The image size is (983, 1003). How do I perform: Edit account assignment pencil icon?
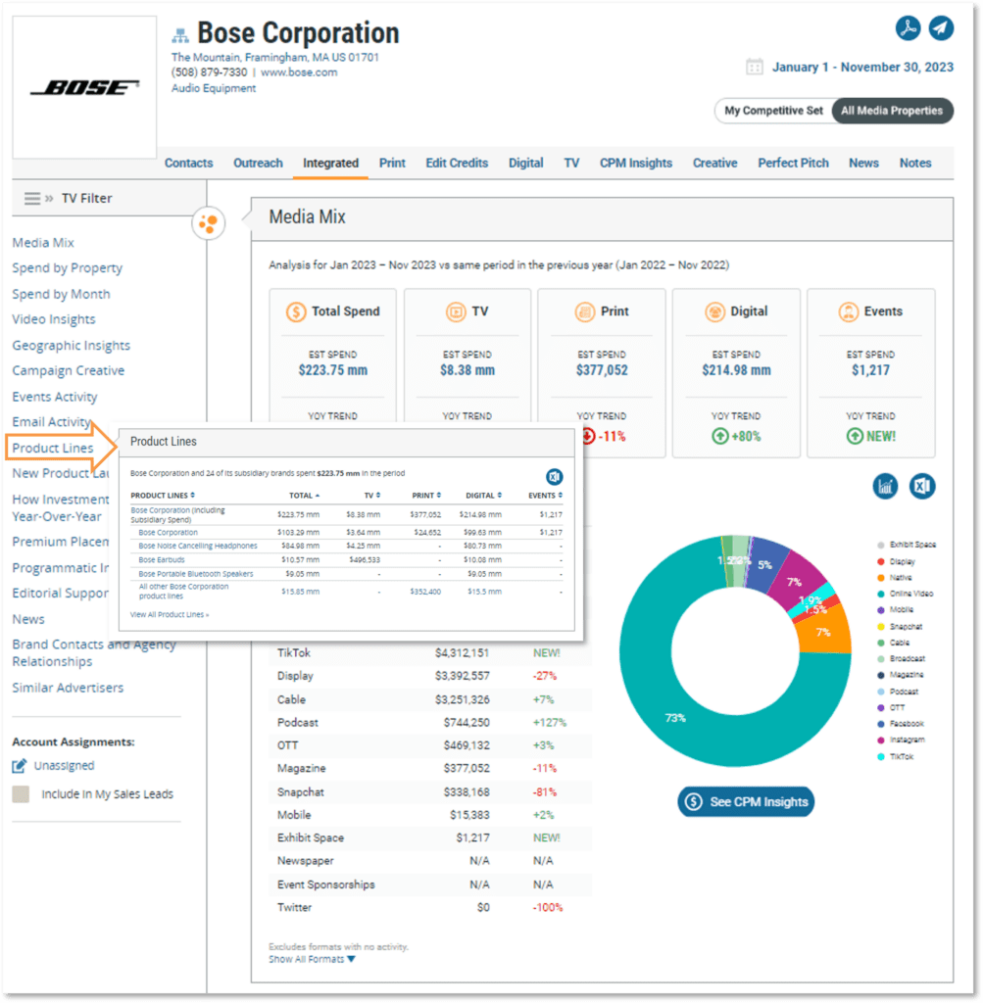point(20,765)
